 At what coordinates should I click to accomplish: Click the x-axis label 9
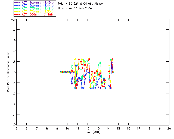57,128
